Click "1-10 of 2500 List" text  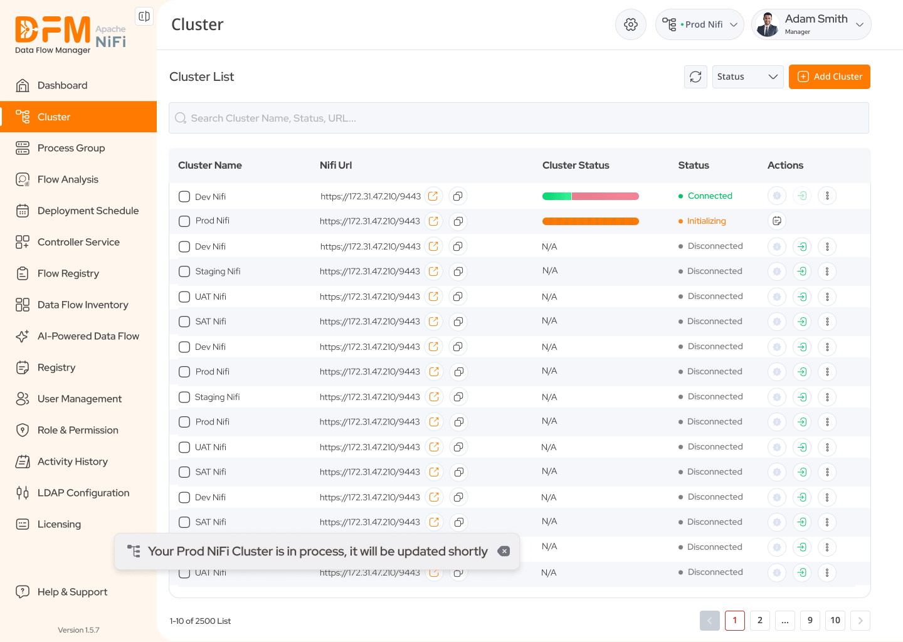tap(200, 621)
